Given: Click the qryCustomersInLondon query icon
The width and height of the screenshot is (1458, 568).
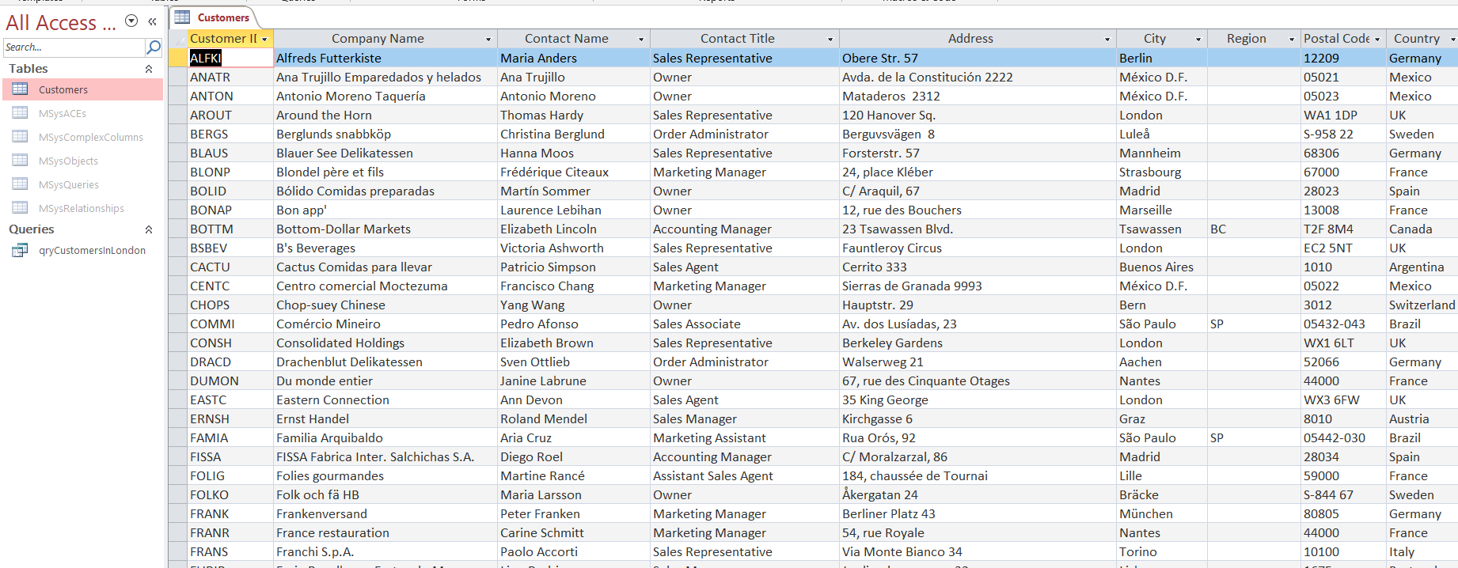Looking at the screenshot, I should (21, 250).
